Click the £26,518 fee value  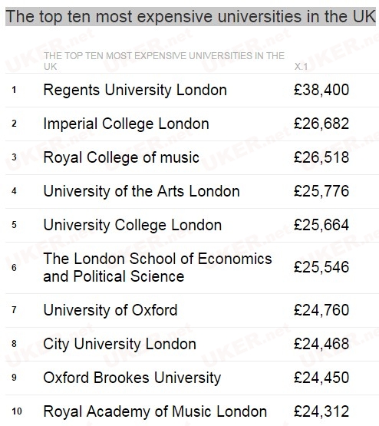click(321, 157)
